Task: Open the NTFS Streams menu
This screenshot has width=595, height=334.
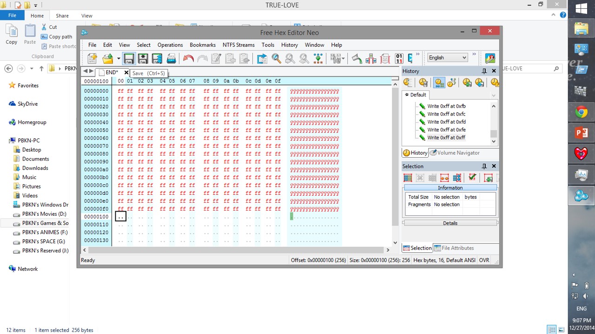Action: click(238, 45)
